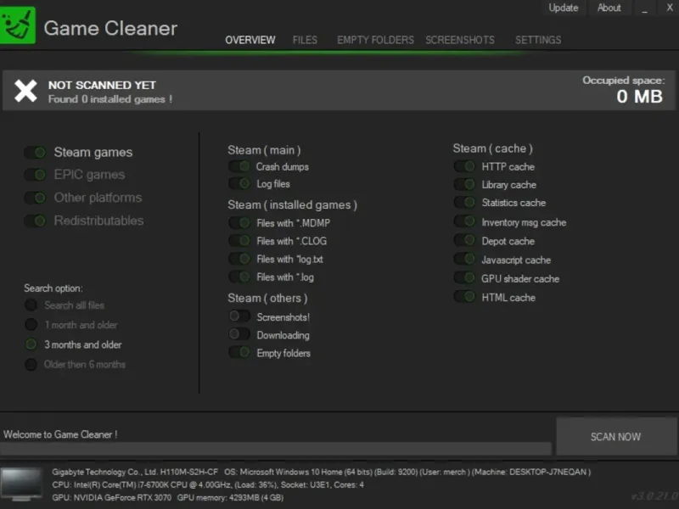Open the About dialog
This screenshot has width=679, height=509.
(x=609, y=8)
